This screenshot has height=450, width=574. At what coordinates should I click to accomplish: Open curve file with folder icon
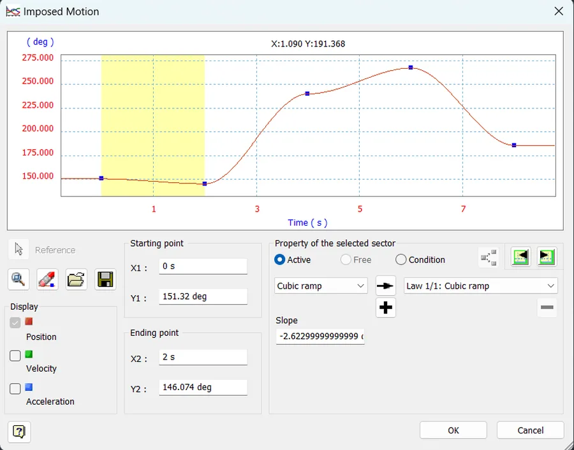point(76,280)
